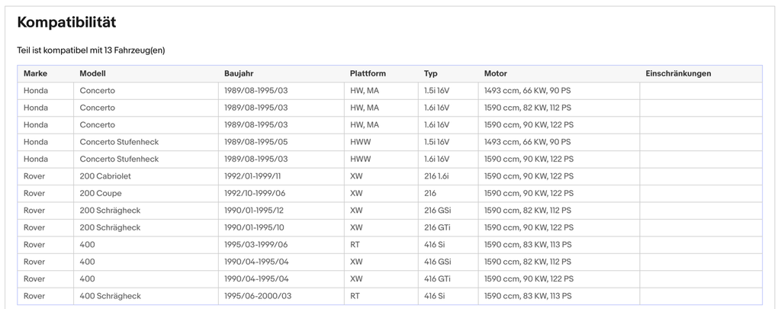Image resolution: width=781 pixels, height=309 pixels.
Task: Click the Typ column header
Action: (431, 74)
